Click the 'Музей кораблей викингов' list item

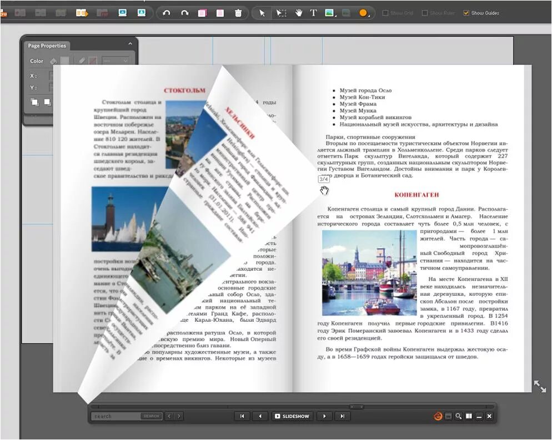375,117
